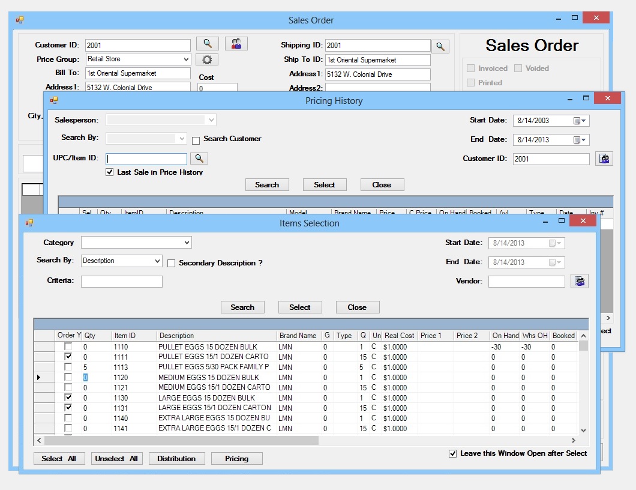
Task: Open the End Date calendar in Items Selection
Action: pos(555,262)
